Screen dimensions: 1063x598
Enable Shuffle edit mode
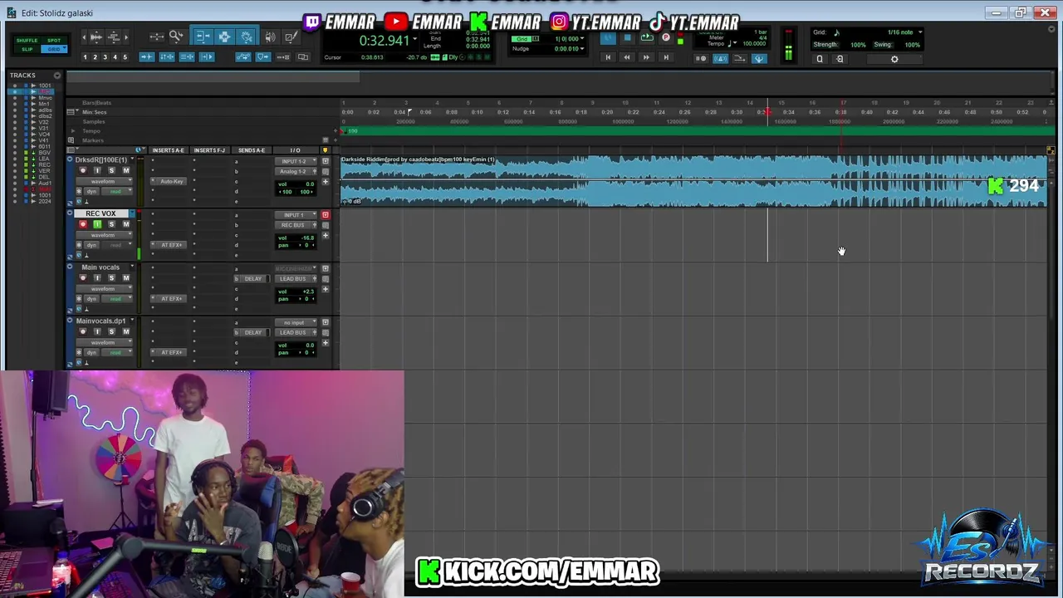pyautogui.click(x=27, y=40)
